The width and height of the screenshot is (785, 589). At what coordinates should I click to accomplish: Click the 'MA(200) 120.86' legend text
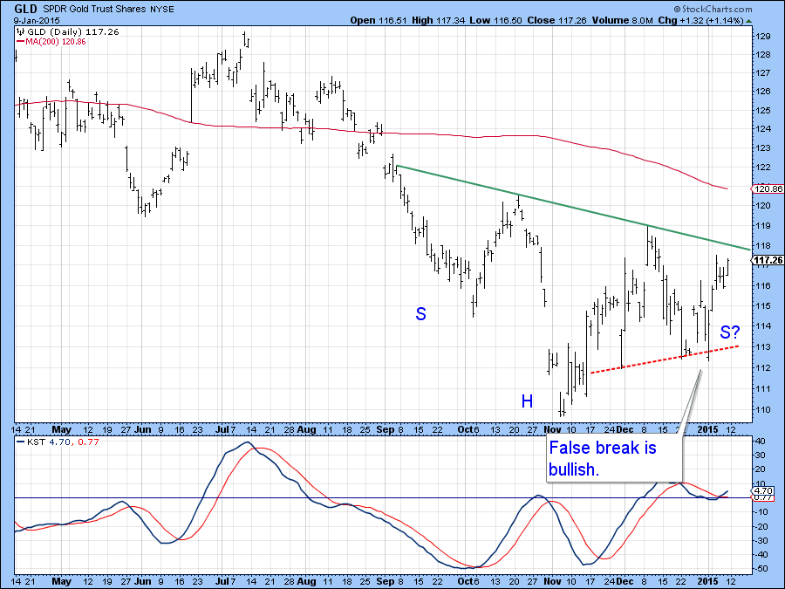tap(56, 42)
